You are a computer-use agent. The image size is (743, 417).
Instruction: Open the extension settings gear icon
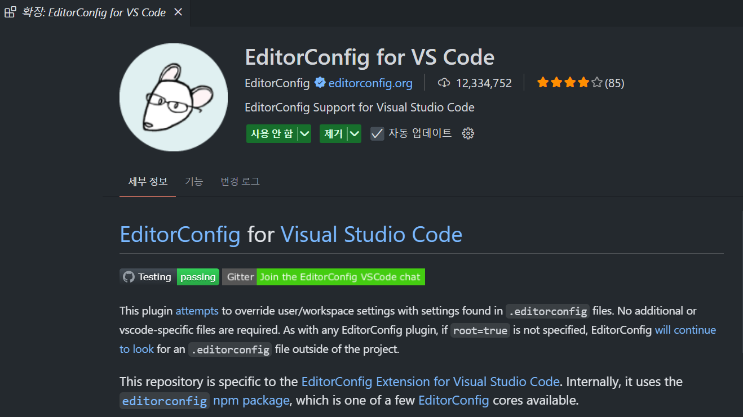tap(468, 133)
